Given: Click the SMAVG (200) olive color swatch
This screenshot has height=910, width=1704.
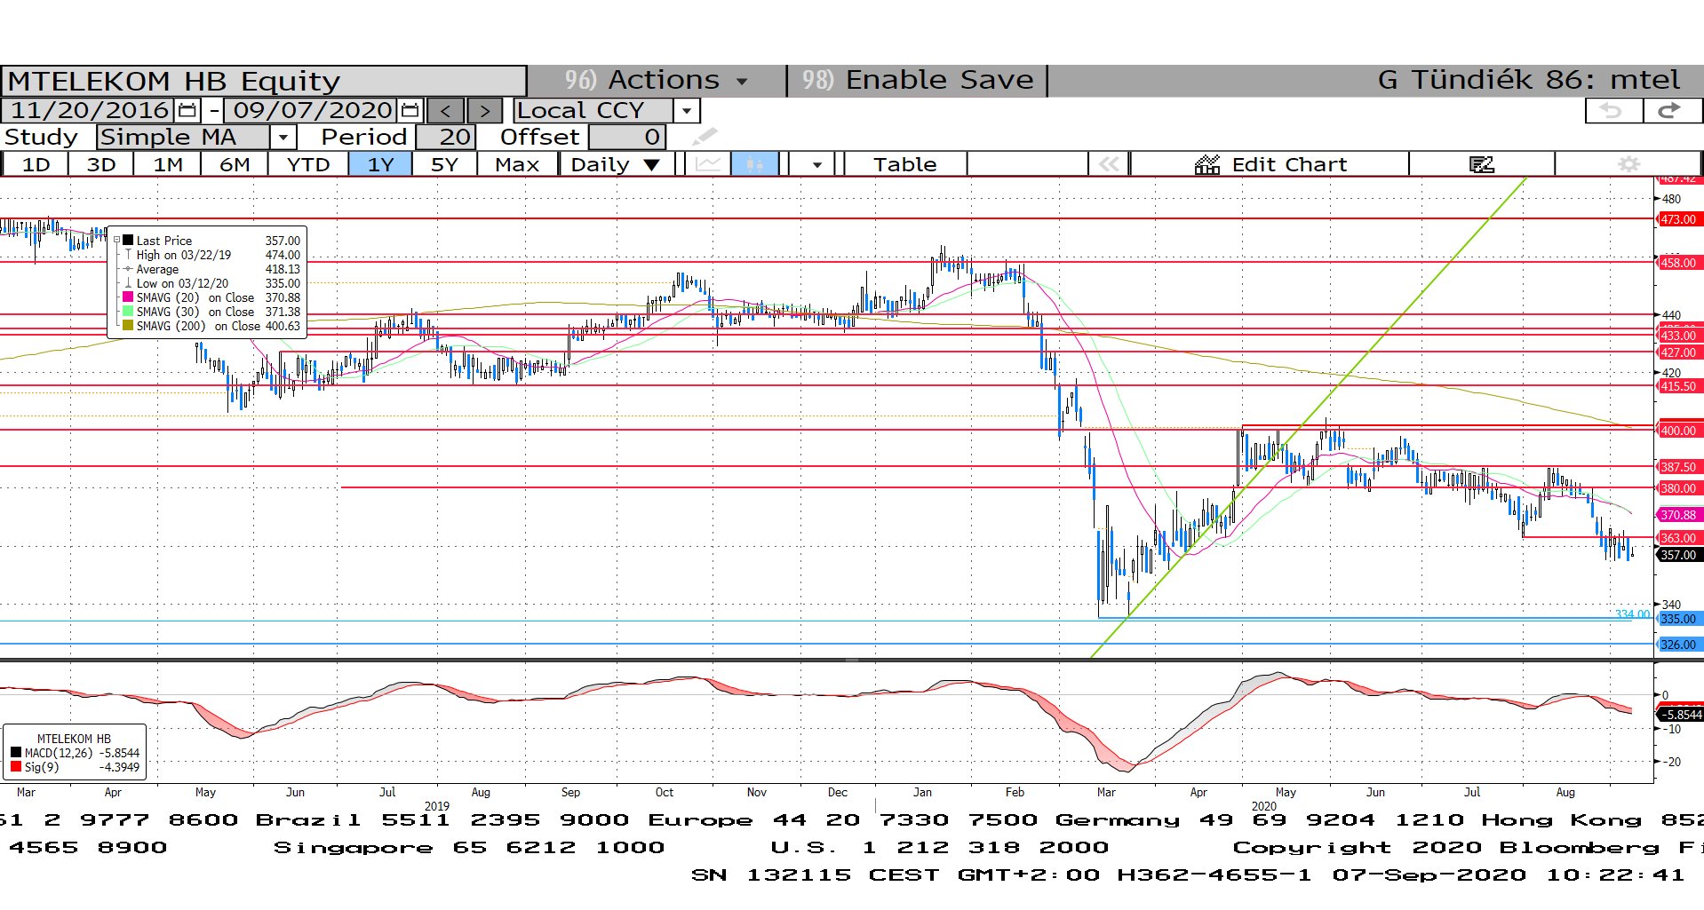Looking at the screenshot, I should 128,326.
